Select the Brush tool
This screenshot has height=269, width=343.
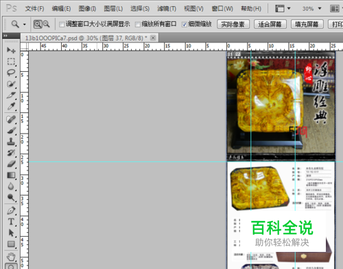(11, 131)
